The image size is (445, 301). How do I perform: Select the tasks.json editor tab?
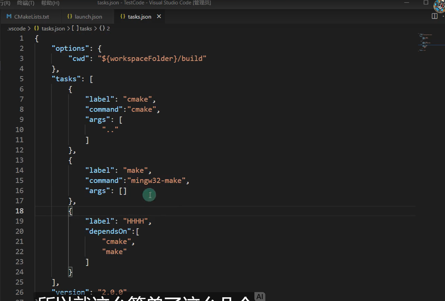pos(139,17)
